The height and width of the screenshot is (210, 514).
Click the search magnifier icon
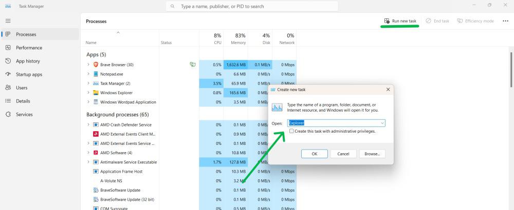pyautogui.click(x=173, y=6)
